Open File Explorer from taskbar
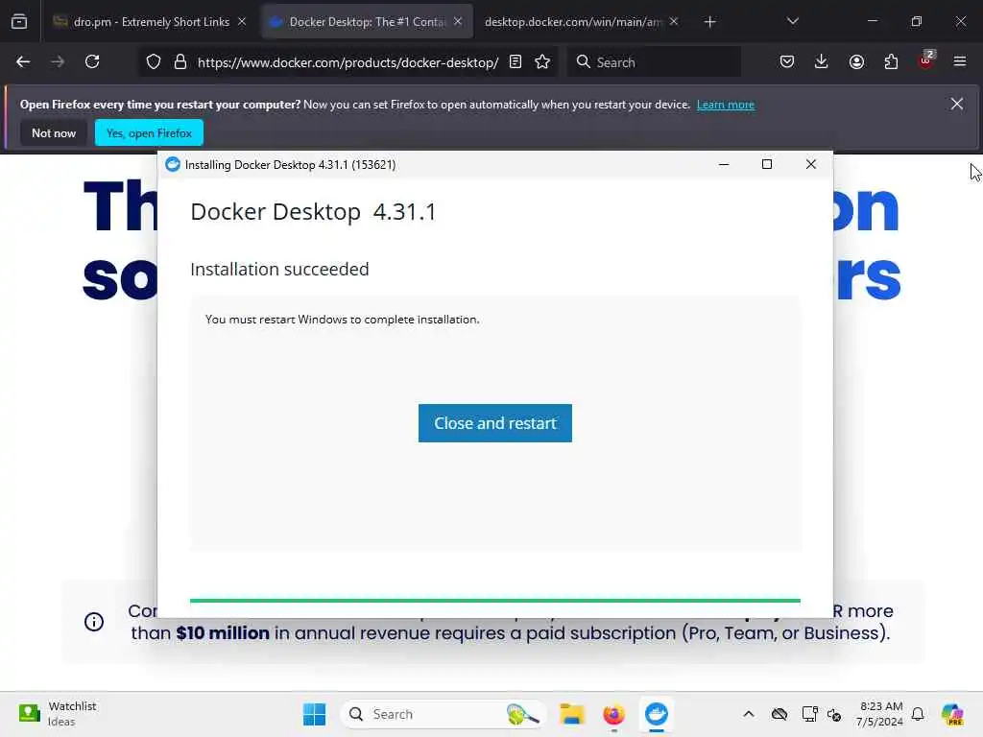 click(x=572, y=714)
